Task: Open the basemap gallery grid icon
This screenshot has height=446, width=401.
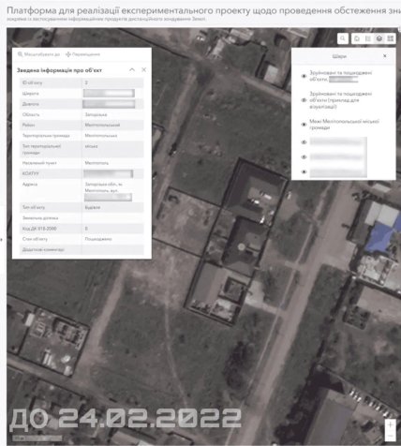Action: click(391, 38)
